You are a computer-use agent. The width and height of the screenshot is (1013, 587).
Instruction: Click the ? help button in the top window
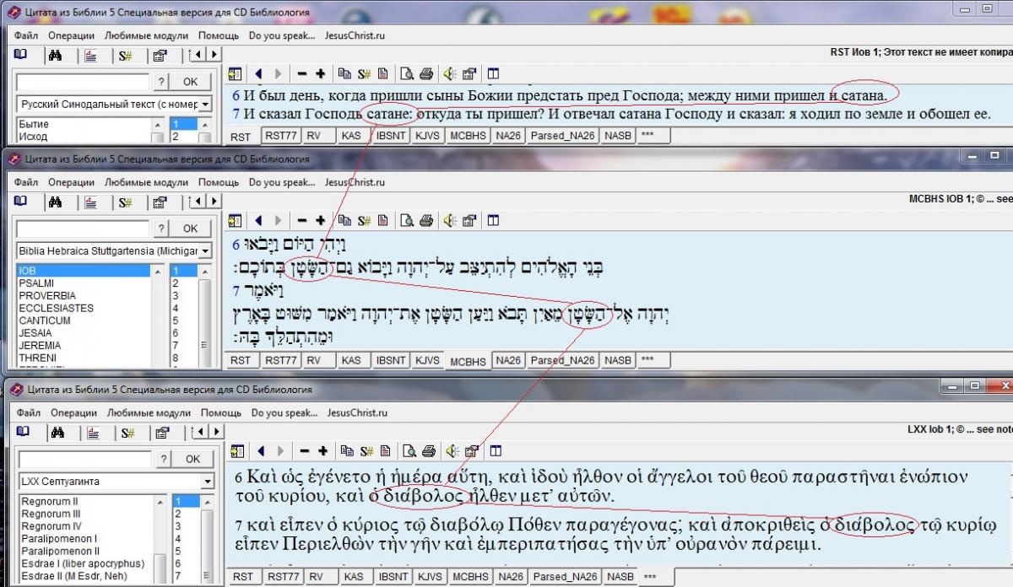pos(160,82)
